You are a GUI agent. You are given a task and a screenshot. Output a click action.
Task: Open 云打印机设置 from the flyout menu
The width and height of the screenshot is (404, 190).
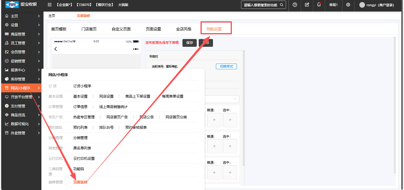[x=84, y=158]
